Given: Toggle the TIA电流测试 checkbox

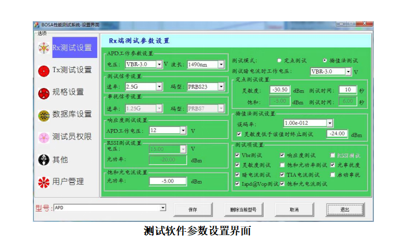Looking at the screenshot, I should pyautogui.click(x=282, y=174).
